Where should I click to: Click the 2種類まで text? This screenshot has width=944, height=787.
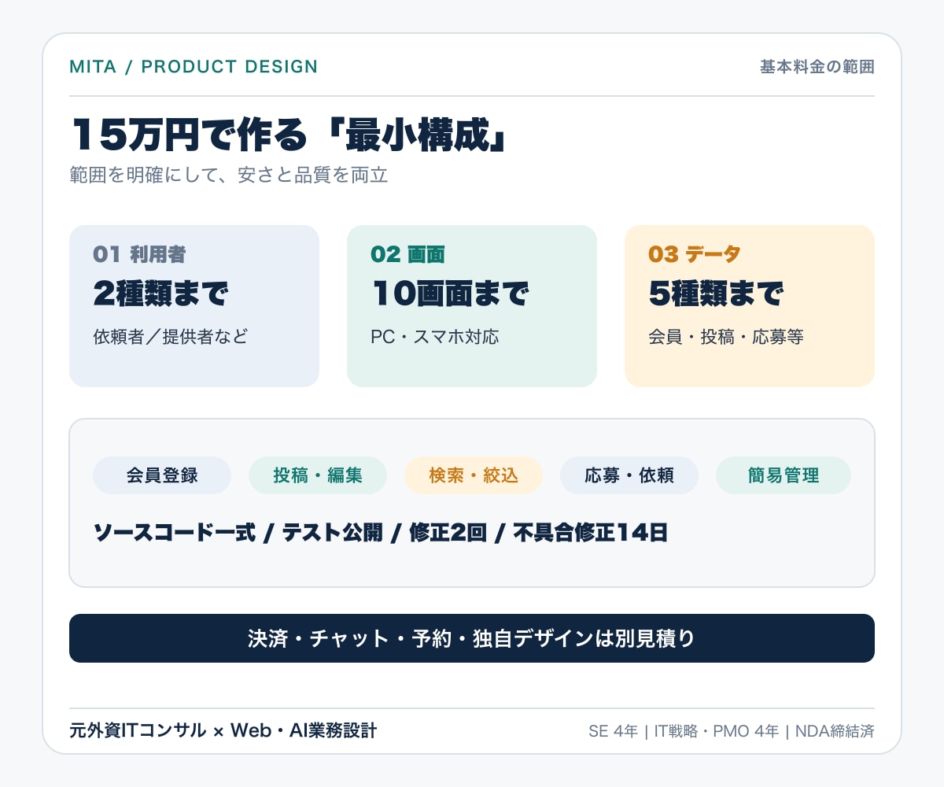160,294
